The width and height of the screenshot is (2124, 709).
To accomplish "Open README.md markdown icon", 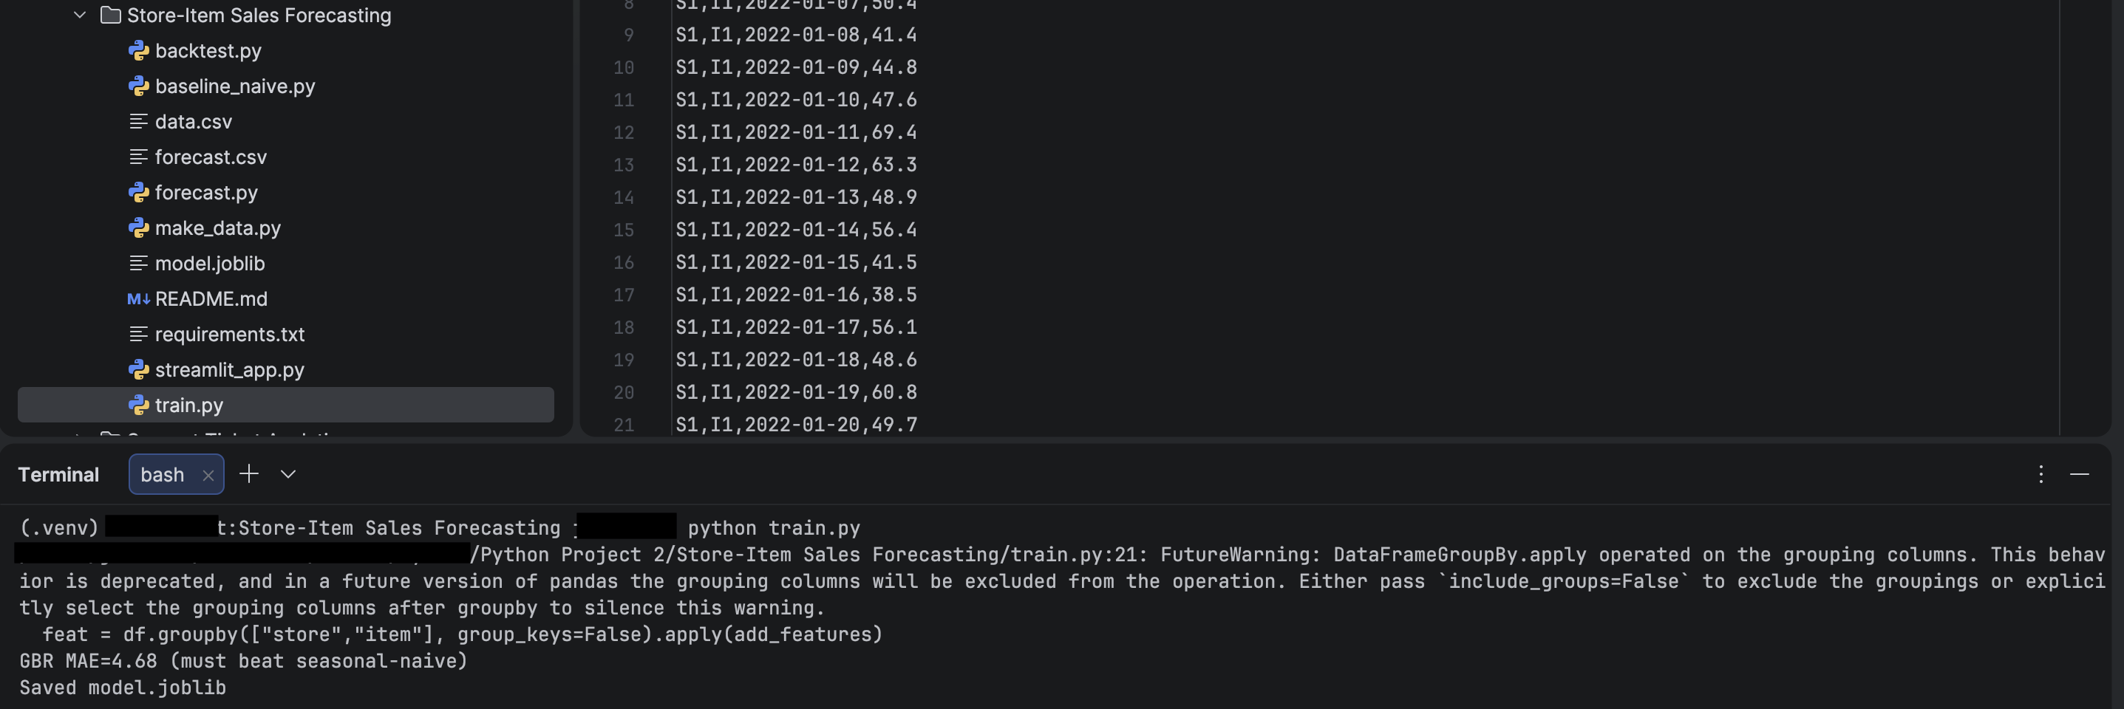I will pos(138,299).
